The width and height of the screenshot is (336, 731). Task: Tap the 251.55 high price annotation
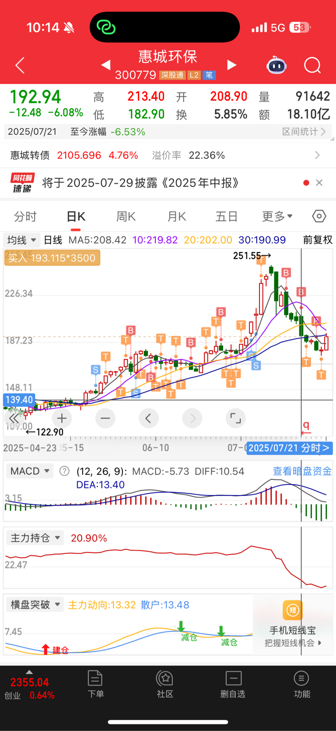tap(252, 256)
